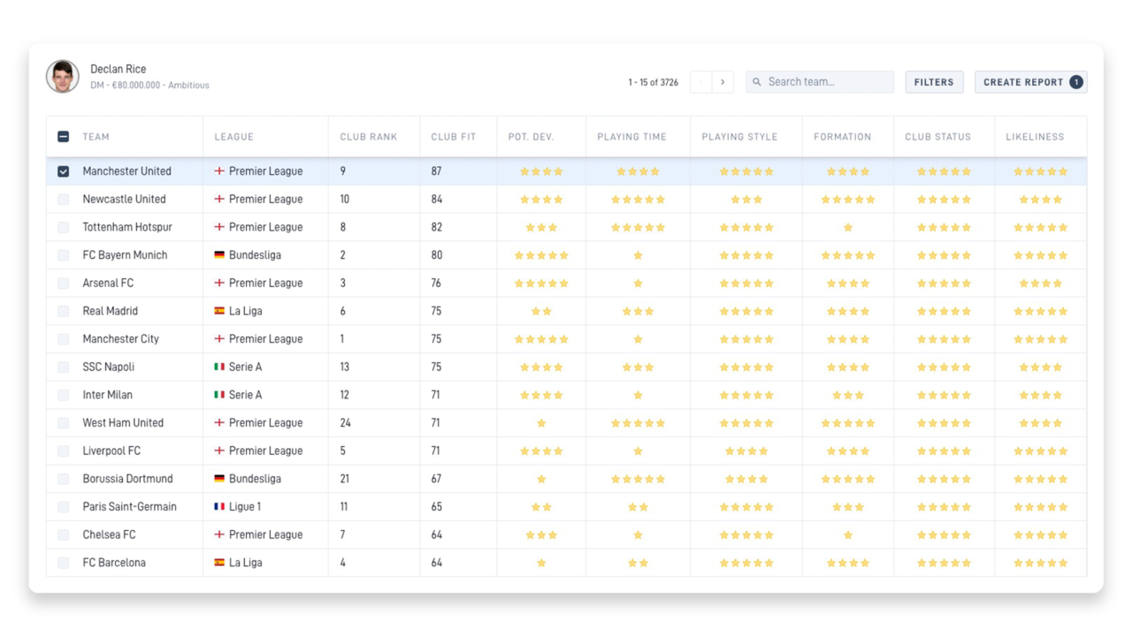Image resolution: width=1132 pixels, height=636 pixels.
Task: Check the Manchester City row checkbox
Action: tap(63, 339)
